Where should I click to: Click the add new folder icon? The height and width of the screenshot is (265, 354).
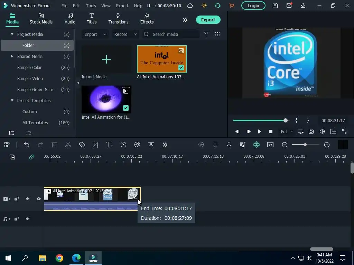(12, 133)
